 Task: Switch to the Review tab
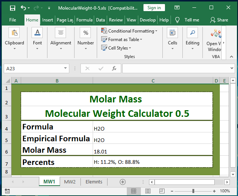pos(116,20)
